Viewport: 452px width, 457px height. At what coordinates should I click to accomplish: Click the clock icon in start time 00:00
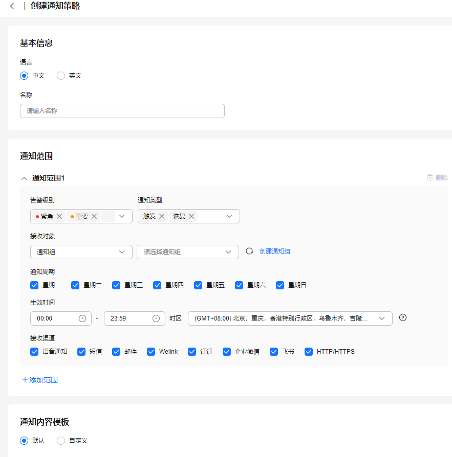82,318
